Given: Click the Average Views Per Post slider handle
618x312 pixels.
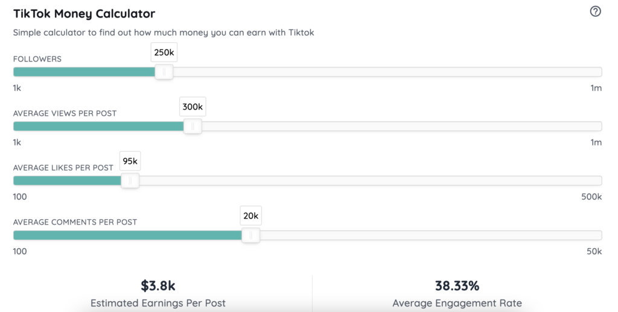Looking at the screenshot, I should (193, 126).
